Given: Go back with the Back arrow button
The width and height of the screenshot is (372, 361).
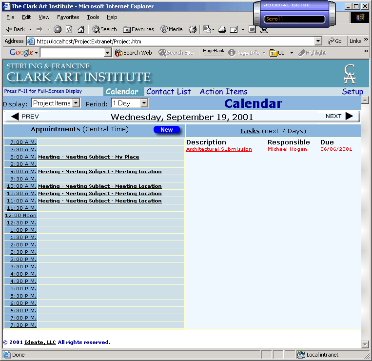Looking at the screenshot, I should point(16,29).
